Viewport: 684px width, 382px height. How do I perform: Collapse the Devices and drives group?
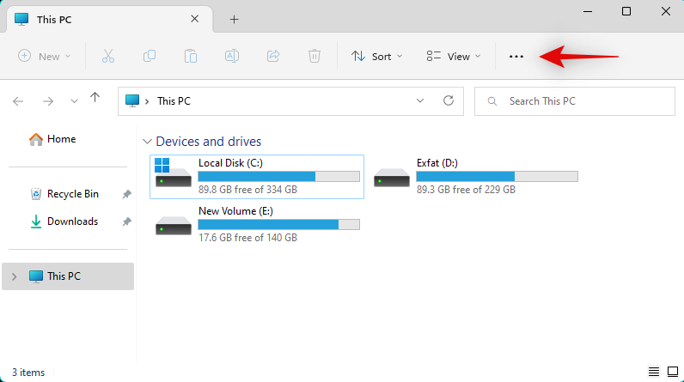click(148, 142)
